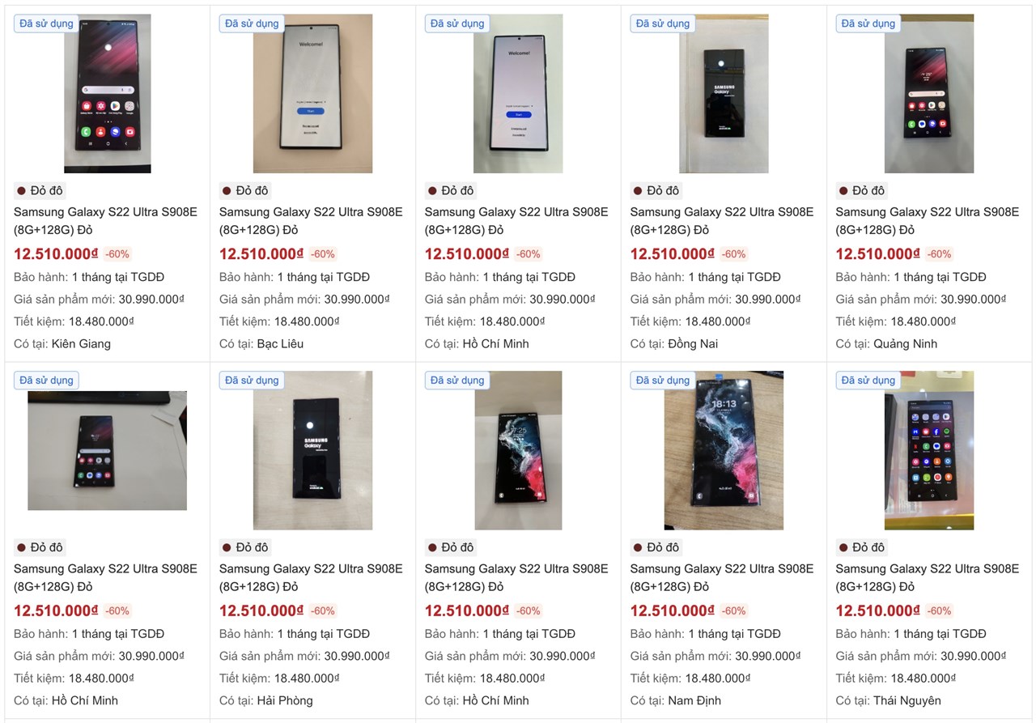The image size is (1036, 723).
Task: Open the phone photo for Hải Phòng listing
Action: click(x=312, y=450)
